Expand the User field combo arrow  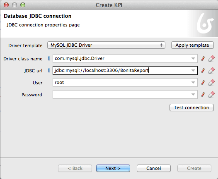coord(193,83)
